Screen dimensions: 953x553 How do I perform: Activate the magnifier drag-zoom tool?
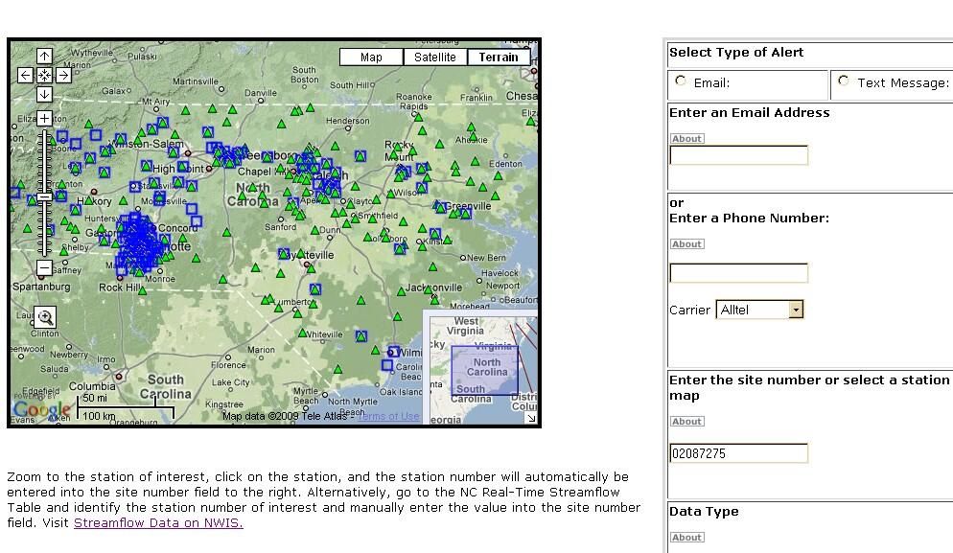coord(45,317)
